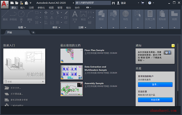Open the template (样板) dropdown list

pyautogui.click(x=43, y=82)
